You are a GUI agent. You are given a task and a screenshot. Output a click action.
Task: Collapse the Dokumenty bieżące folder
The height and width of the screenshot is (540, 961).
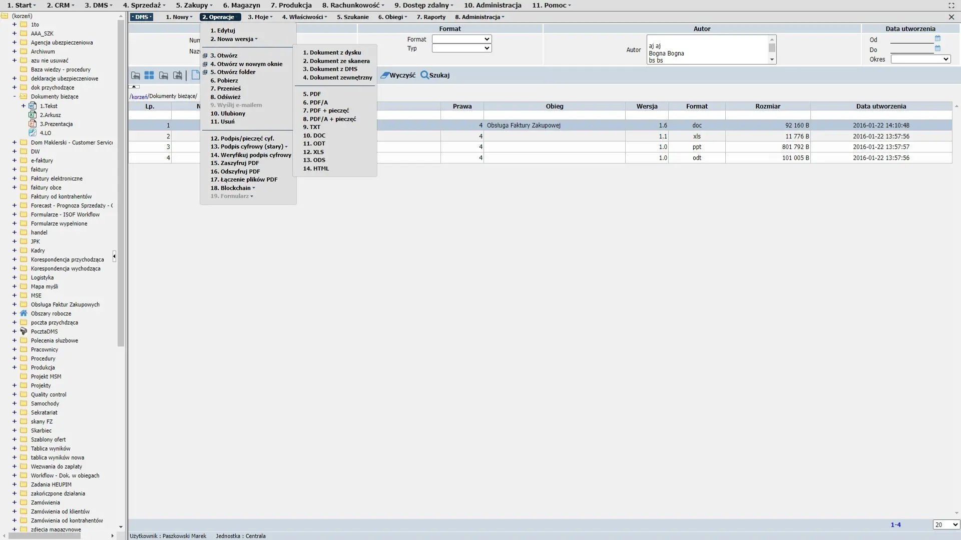(x=15, y=96)
